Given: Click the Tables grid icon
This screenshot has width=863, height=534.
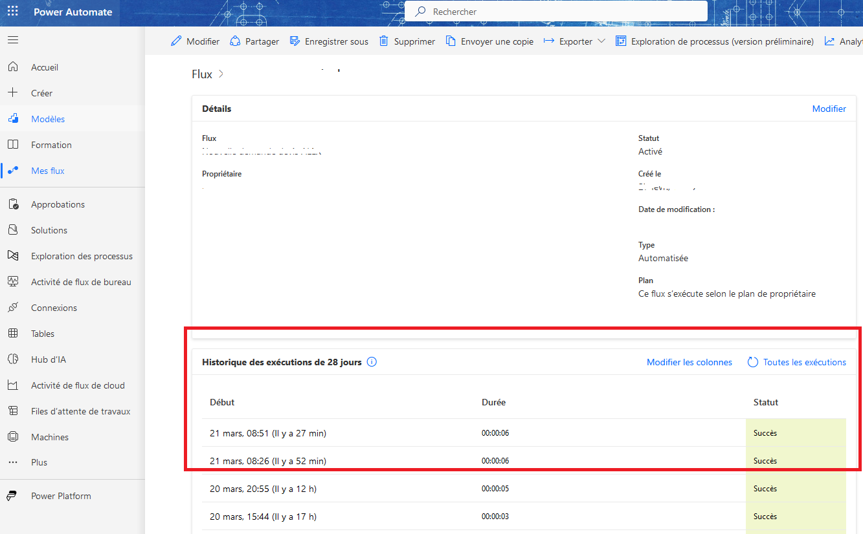Looking at the screenshot, I should 13,334.
